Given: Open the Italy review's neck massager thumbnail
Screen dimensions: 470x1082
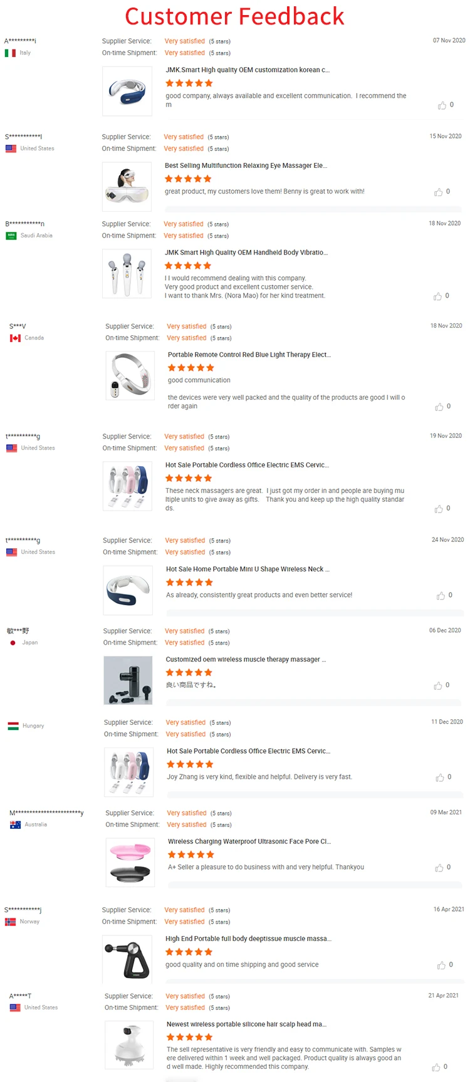Looking at the screenshot, I should tap(127, 91).
